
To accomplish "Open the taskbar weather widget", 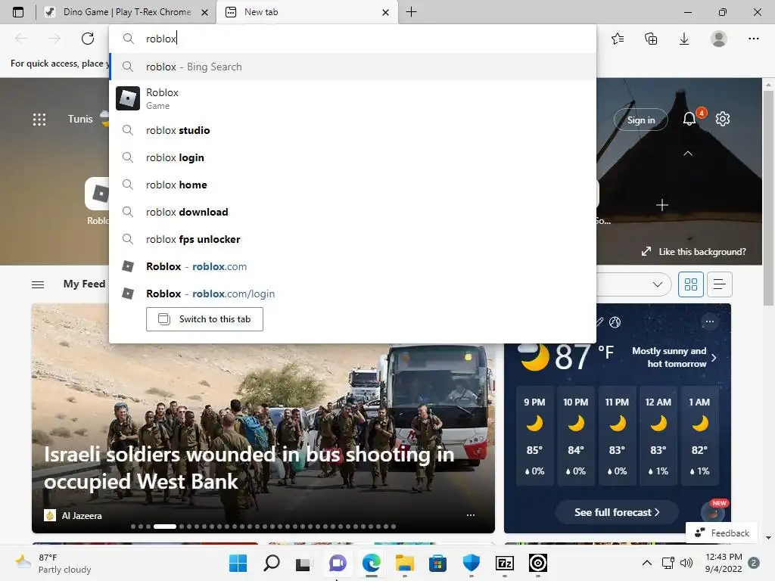I will click(x=54, y=563).
